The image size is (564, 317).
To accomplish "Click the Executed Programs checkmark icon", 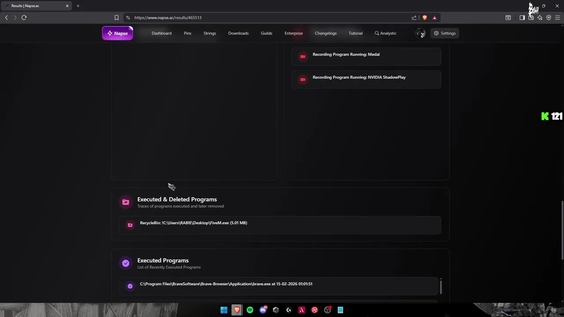I will (126, 263).
